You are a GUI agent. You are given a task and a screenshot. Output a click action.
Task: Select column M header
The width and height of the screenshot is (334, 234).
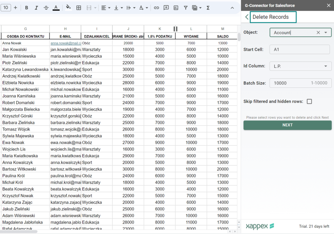[223, 29]
